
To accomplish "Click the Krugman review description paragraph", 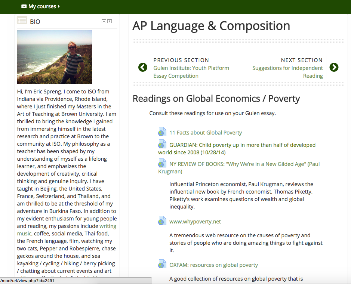I will point(241,195).
